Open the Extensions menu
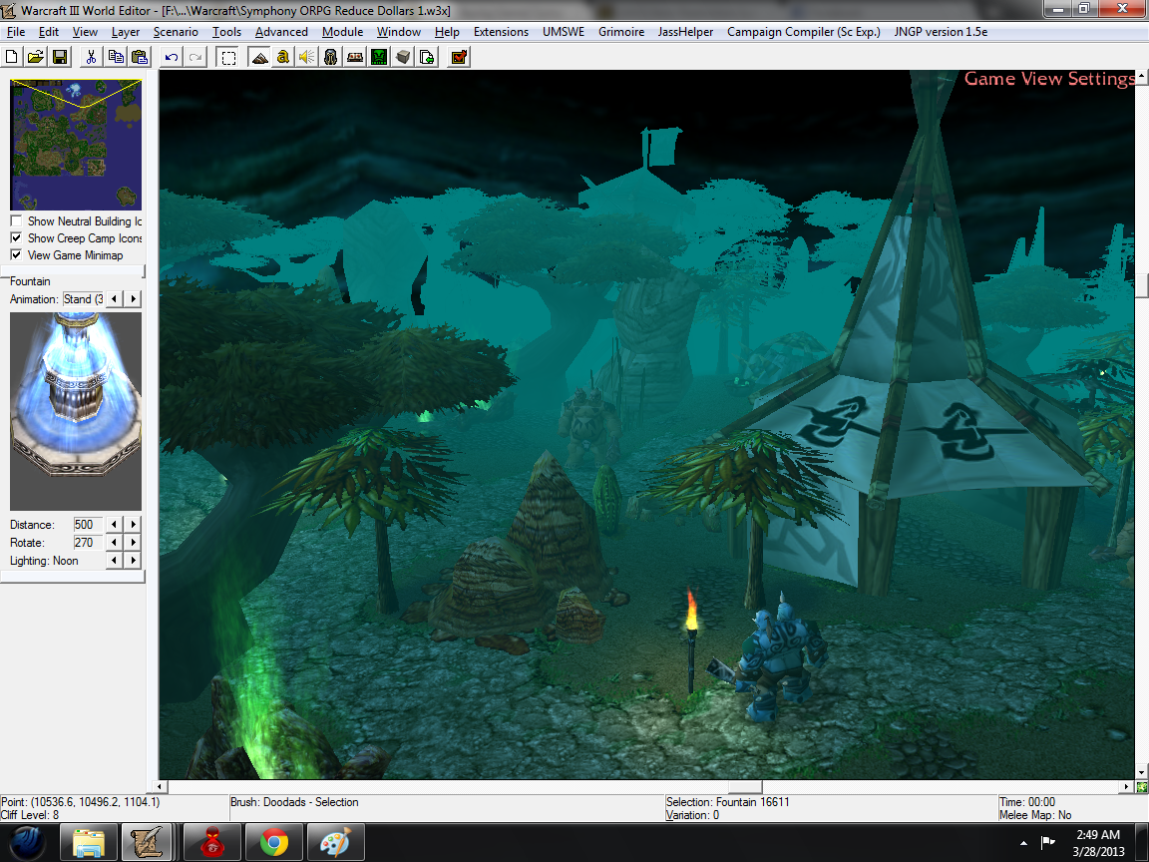1149x862 pixels. [x=501, y=32]
